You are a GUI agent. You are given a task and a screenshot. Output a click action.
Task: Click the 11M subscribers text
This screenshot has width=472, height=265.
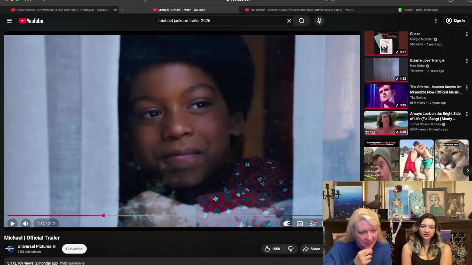tap(29, 252)
